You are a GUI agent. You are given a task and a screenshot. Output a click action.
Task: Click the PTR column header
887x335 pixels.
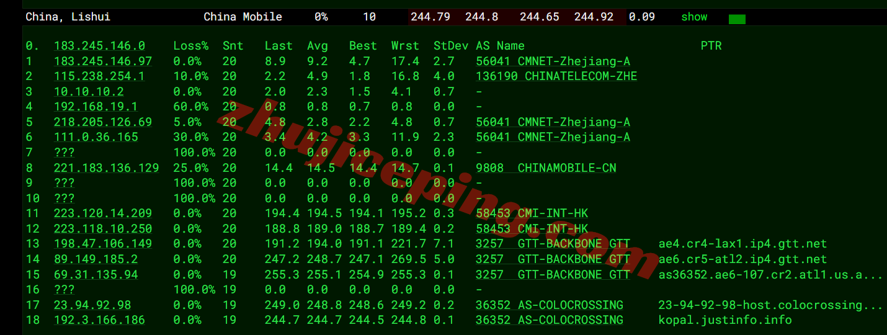(711, 46)
